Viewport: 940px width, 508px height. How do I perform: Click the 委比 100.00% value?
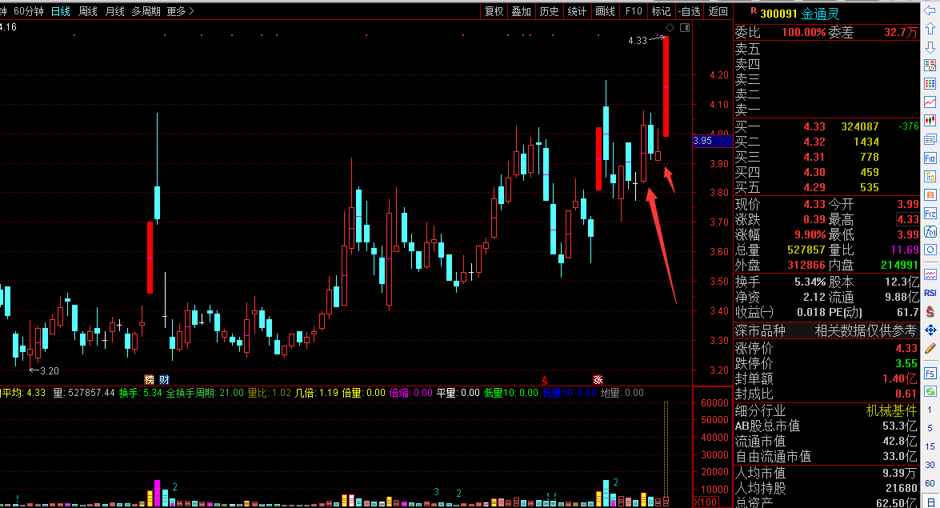(803, 32)
